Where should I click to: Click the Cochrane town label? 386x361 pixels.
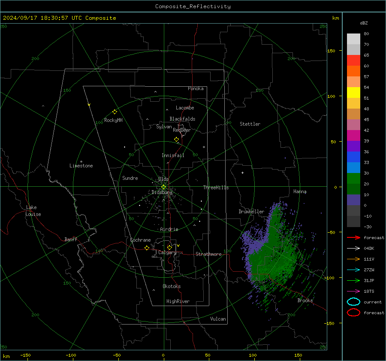coord(140,240)
